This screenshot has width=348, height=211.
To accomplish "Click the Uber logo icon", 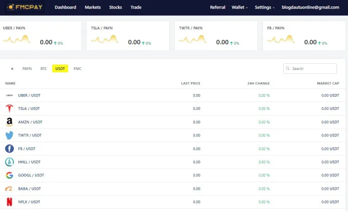I will coord(10,95).
